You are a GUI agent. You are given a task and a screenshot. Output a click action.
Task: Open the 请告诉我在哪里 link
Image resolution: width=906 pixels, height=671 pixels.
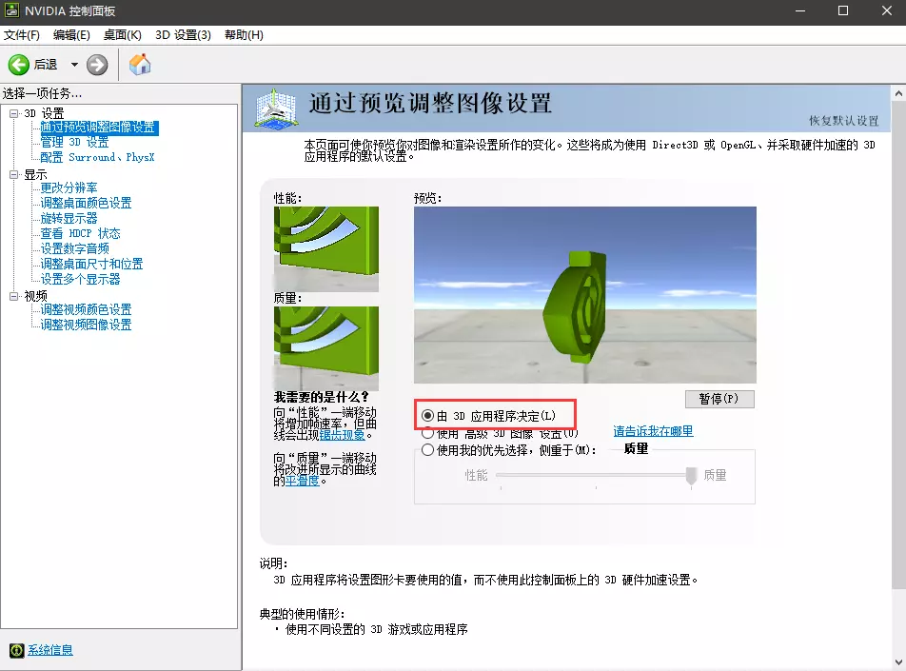654,431
